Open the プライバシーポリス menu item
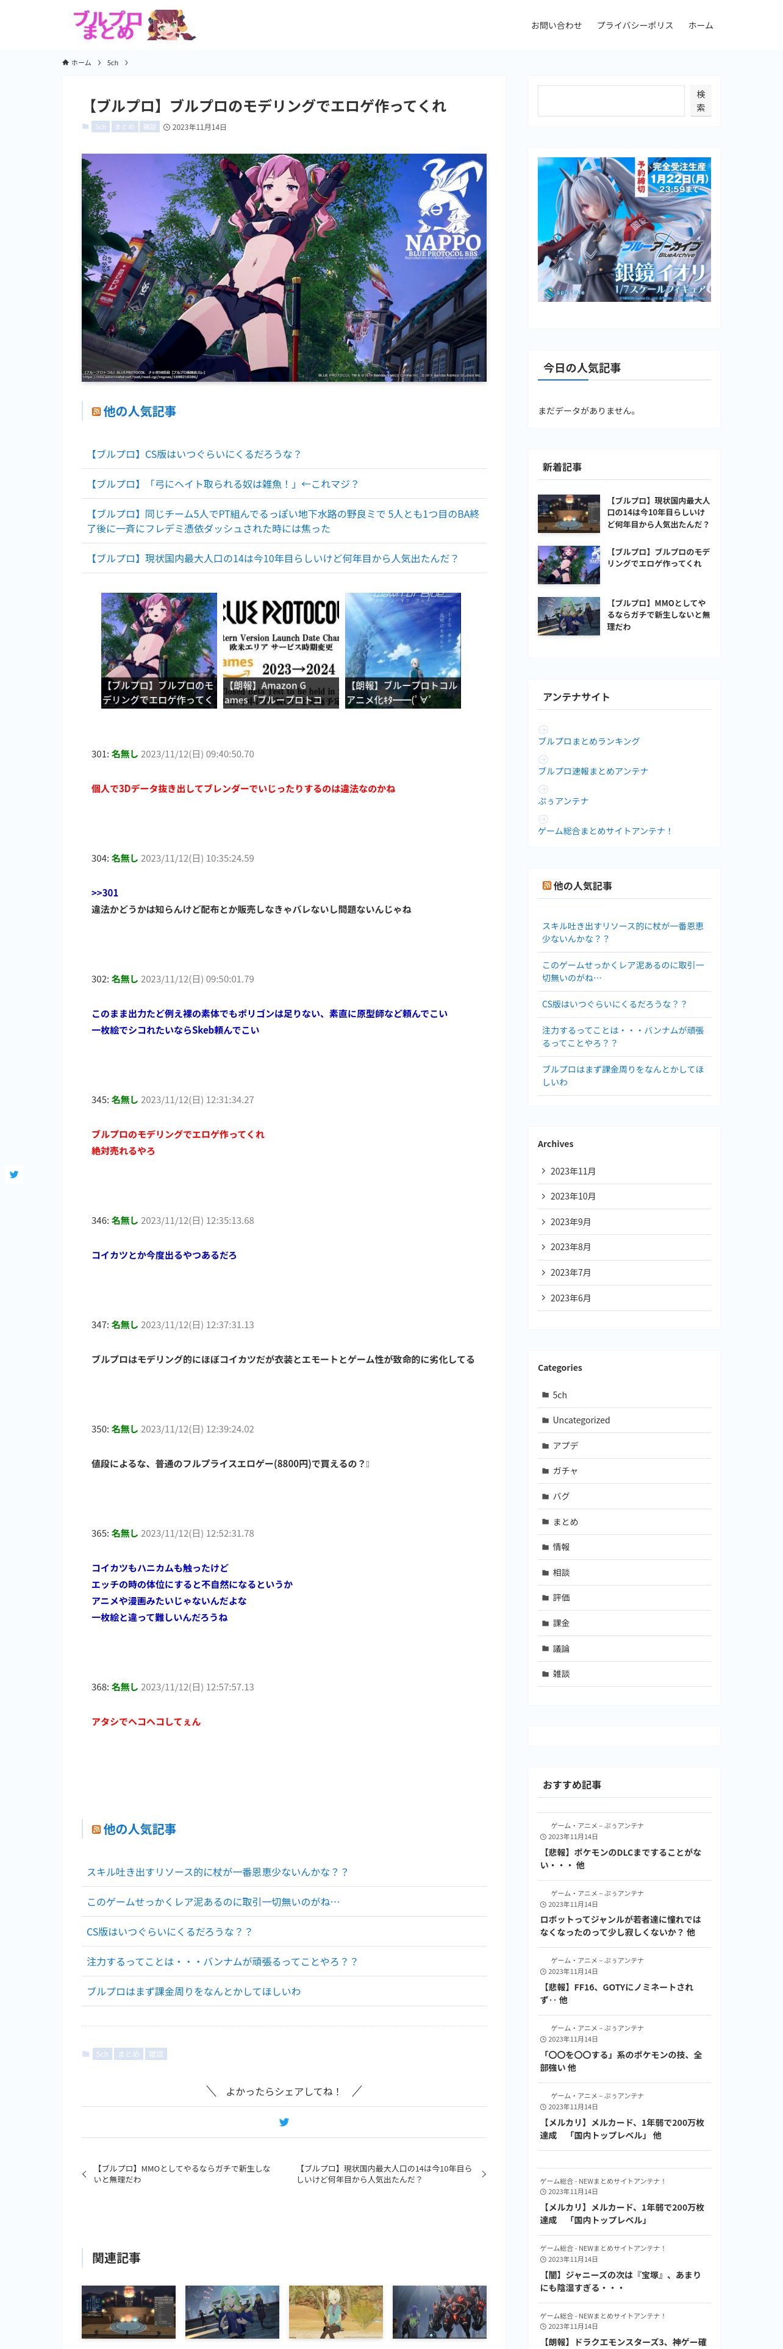Image resolution: width=783 pixels, height=2349 pixels. [x=634, y=26]
